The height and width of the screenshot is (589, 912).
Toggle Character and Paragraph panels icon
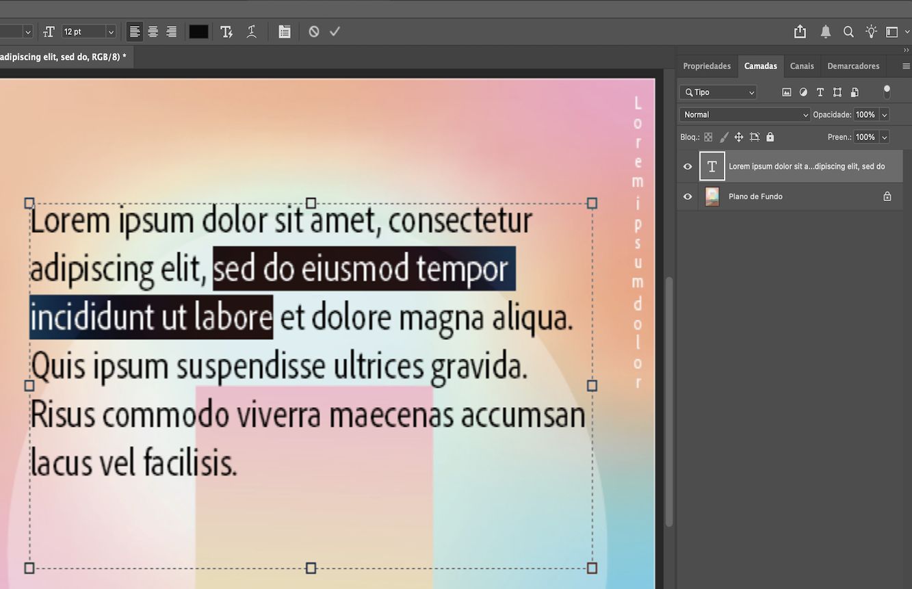coord(284,31)
